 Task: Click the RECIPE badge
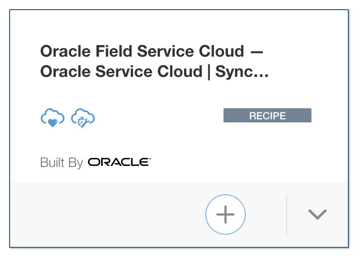[x=267, y=116]
